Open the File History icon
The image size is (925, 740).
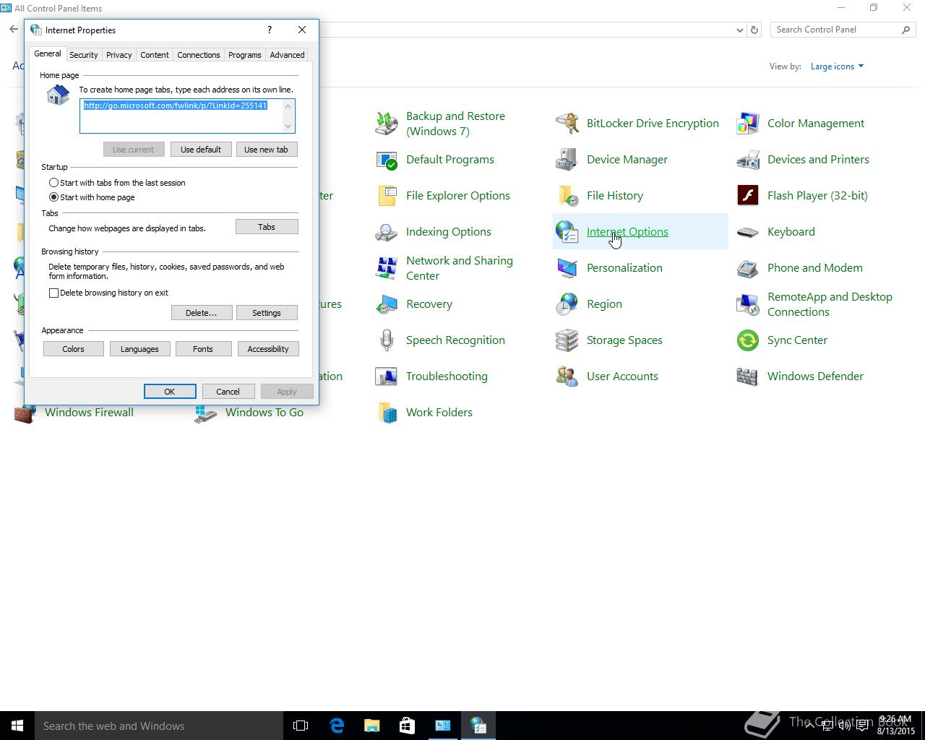(x=567, y=196)
